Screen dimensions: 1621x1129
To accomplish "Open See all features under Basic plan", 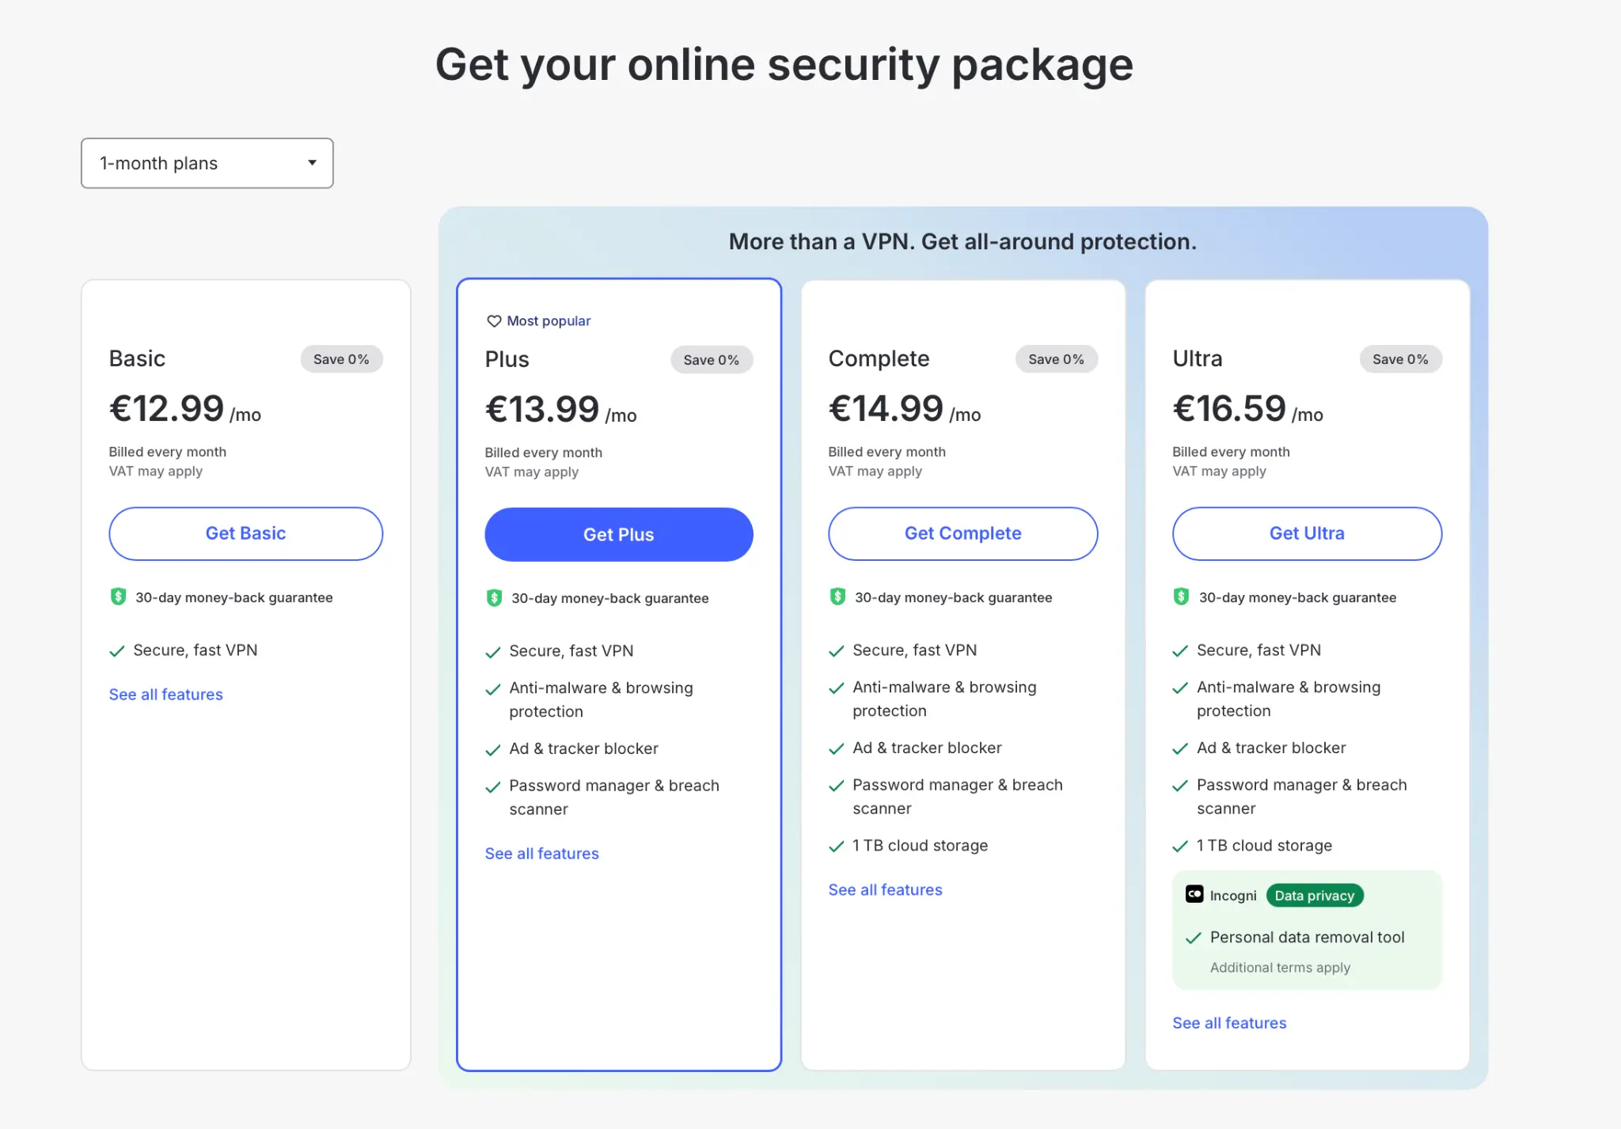I will [x=166, y=695].
